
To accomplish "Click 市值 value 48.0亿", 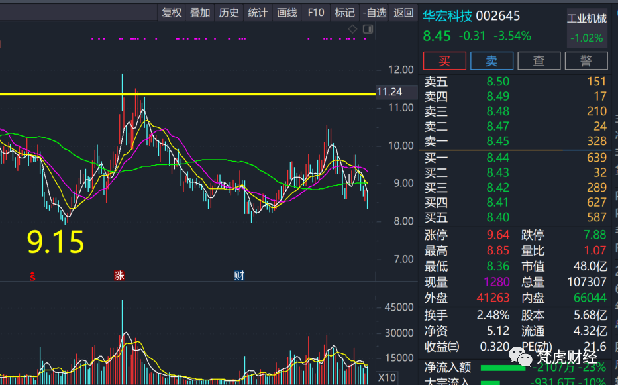I will (x=590, y=266).
